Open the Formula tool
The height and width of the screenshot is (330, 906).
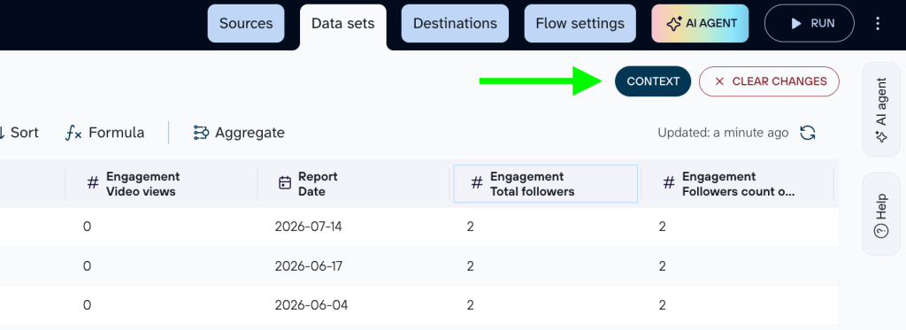104,133
